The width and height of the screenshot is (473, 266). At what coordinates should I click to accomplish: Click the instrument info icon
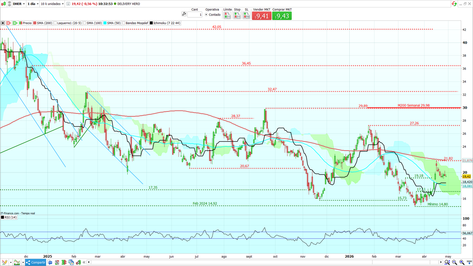(68, 4)
